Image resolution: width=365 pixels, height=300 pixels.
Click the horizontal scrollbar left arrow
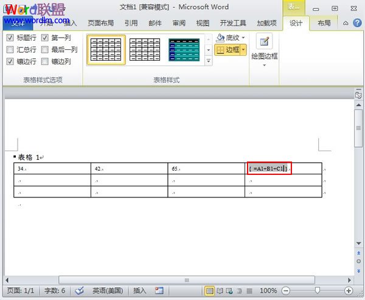tap(7, 280)
